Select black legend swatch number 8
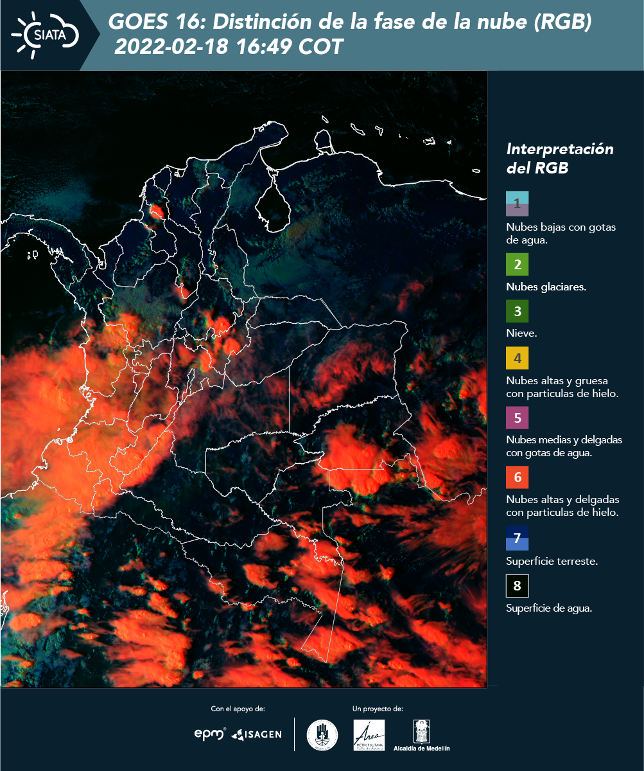 click(518, 586)
